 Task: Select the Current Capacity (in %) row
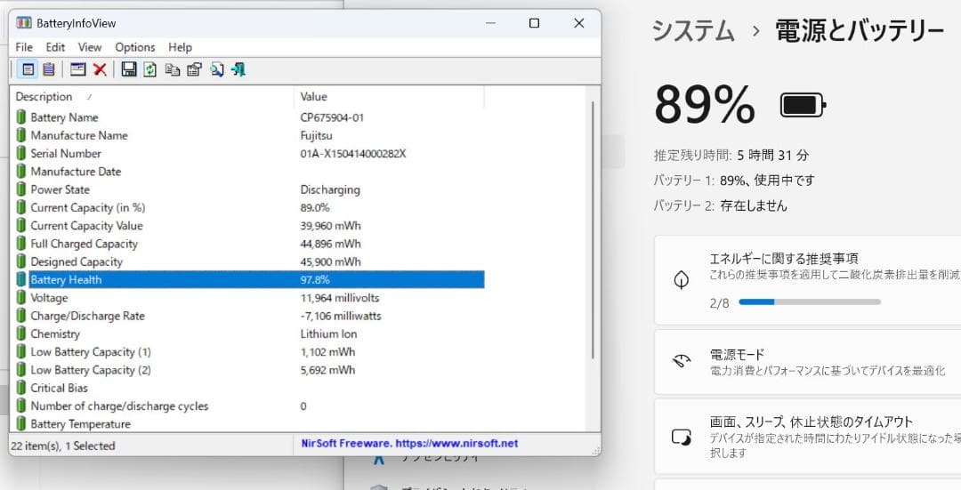point(247,207)
